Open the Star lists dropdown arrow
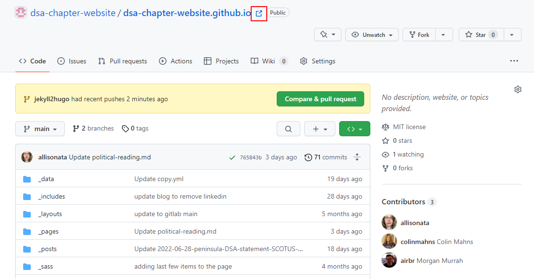This screenshot has width=534, height=279. click(512, 35)
